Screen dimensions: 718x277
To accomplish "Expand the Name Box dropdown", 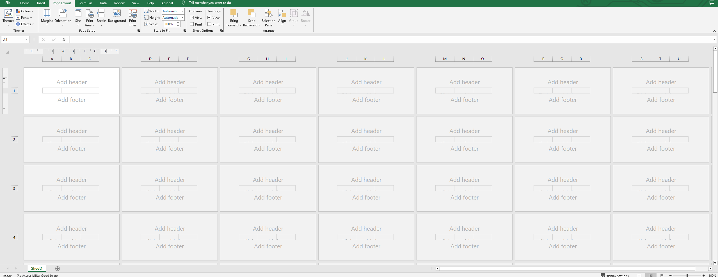I will click(x=27, y=40).
